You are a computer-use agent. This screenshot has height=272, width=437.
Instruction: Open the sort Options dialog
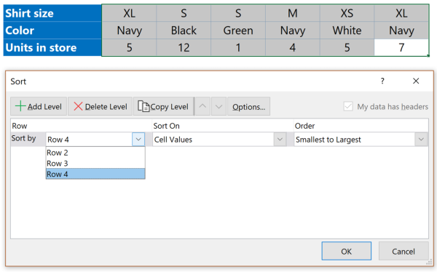coord(248,106)
